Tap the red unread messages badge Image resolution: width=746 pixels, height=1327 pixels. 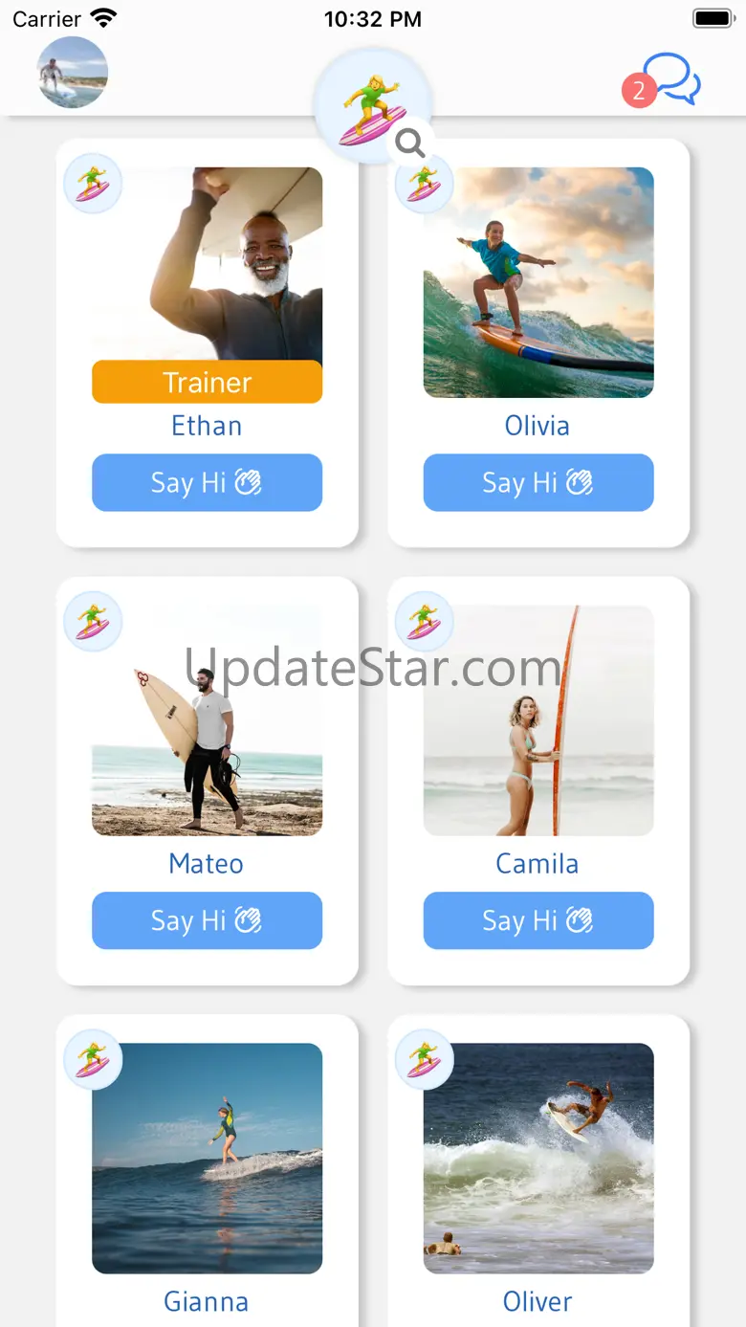tap(639, 91)
